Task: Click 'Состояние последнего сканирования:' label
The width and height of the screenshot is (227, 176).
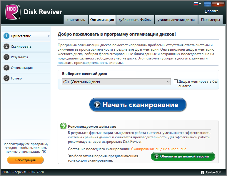Action: pyautogui.click(x=99, y=149)
